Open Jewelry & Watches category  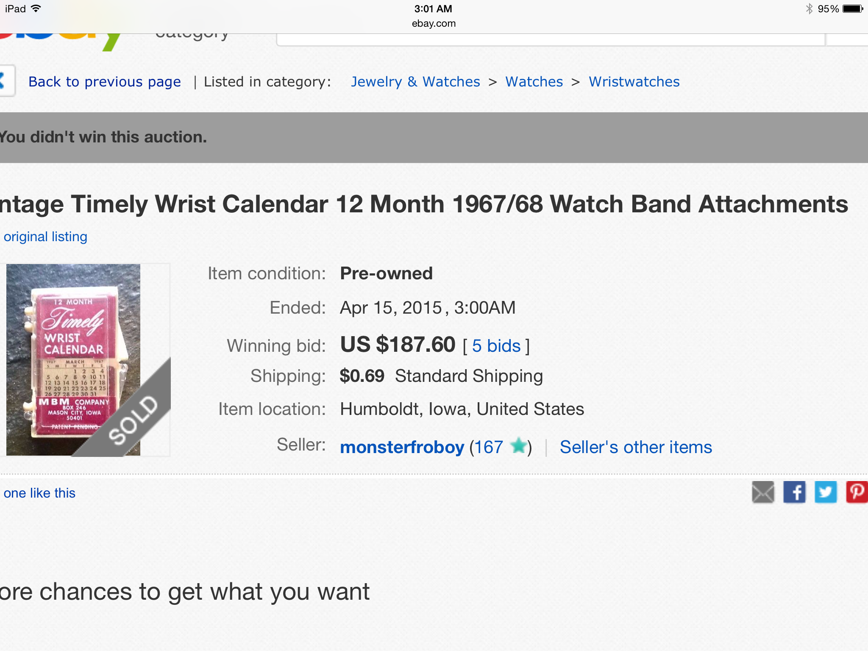pos(415,82)
